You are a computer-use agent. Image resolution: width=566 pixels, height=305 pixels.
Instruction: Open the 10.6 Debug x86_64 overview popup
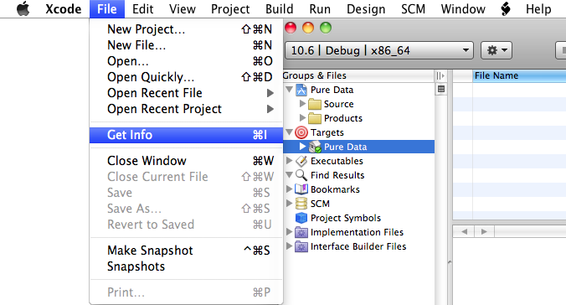[379, 50]
